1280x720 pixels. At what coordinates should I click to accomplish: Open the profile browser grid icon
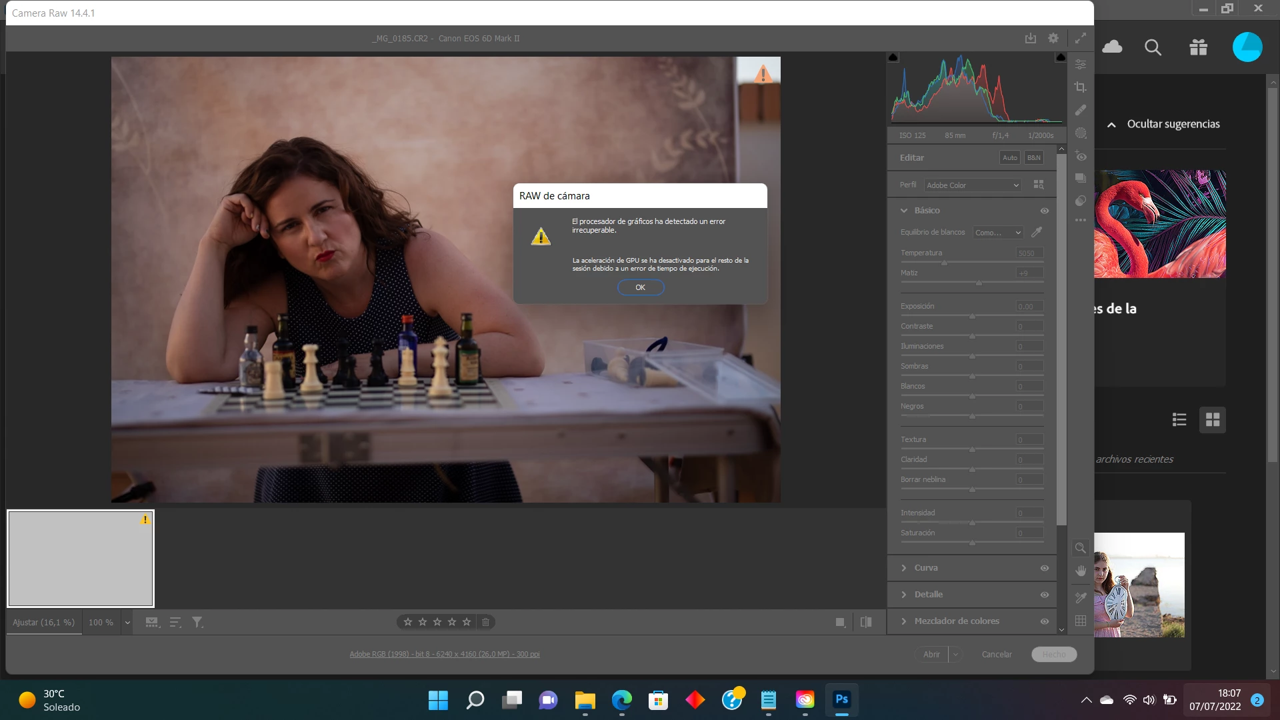[x=1039, y=185]
